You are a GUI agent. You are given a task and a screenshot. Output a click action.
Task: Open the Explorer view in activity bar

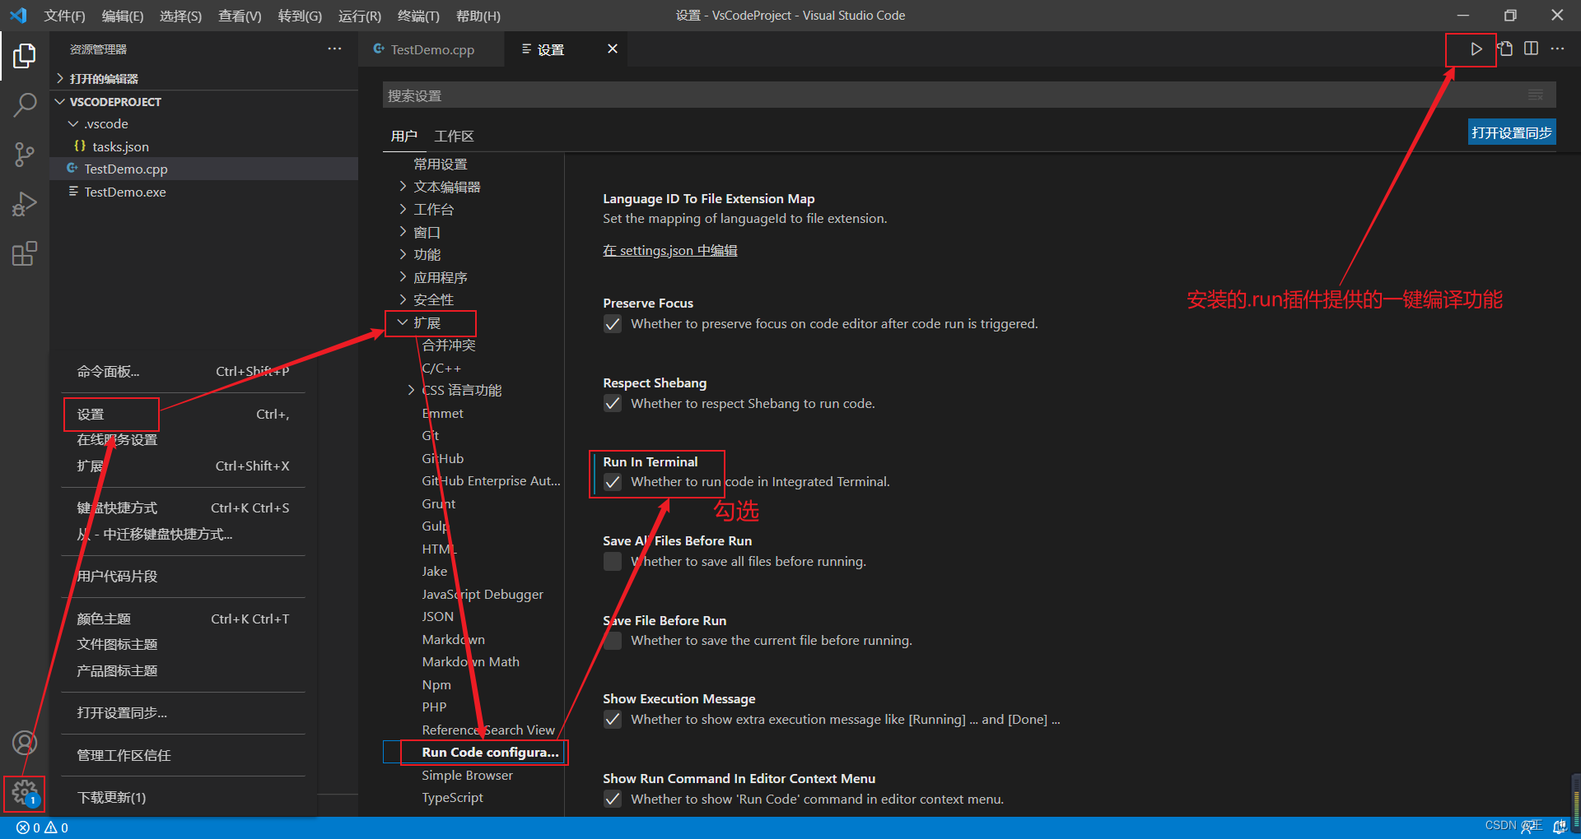(x=25, y=56)
